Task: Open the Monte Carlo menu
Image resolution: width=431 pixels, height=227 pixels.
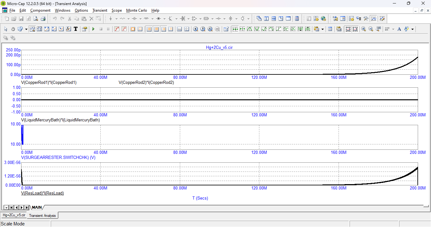Action: point(137,10)
